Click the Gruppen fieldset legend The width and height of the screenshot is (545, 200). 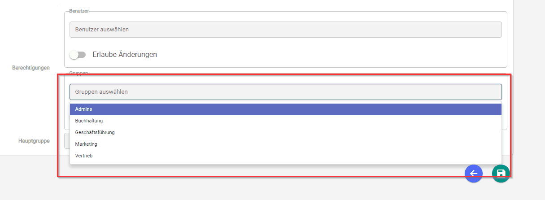tap(78, 73)
